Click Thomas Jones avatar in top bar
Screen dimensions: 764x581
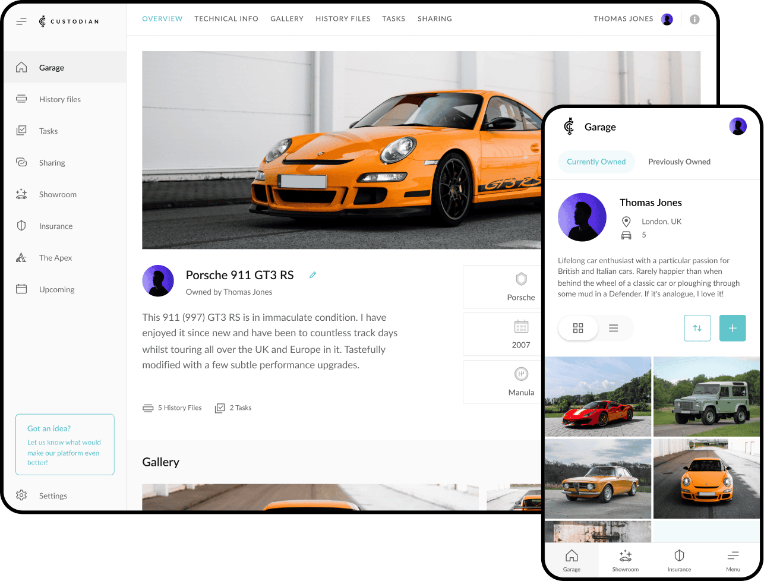pos(667,19)
